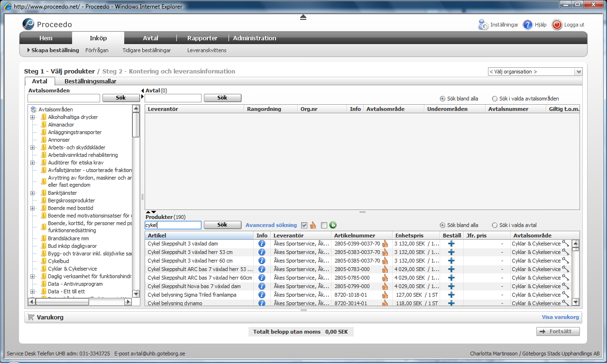607x363 pixels.
Task: Click thumbs-up icon for article 2805-0783-000
Action: click(385, 269)
